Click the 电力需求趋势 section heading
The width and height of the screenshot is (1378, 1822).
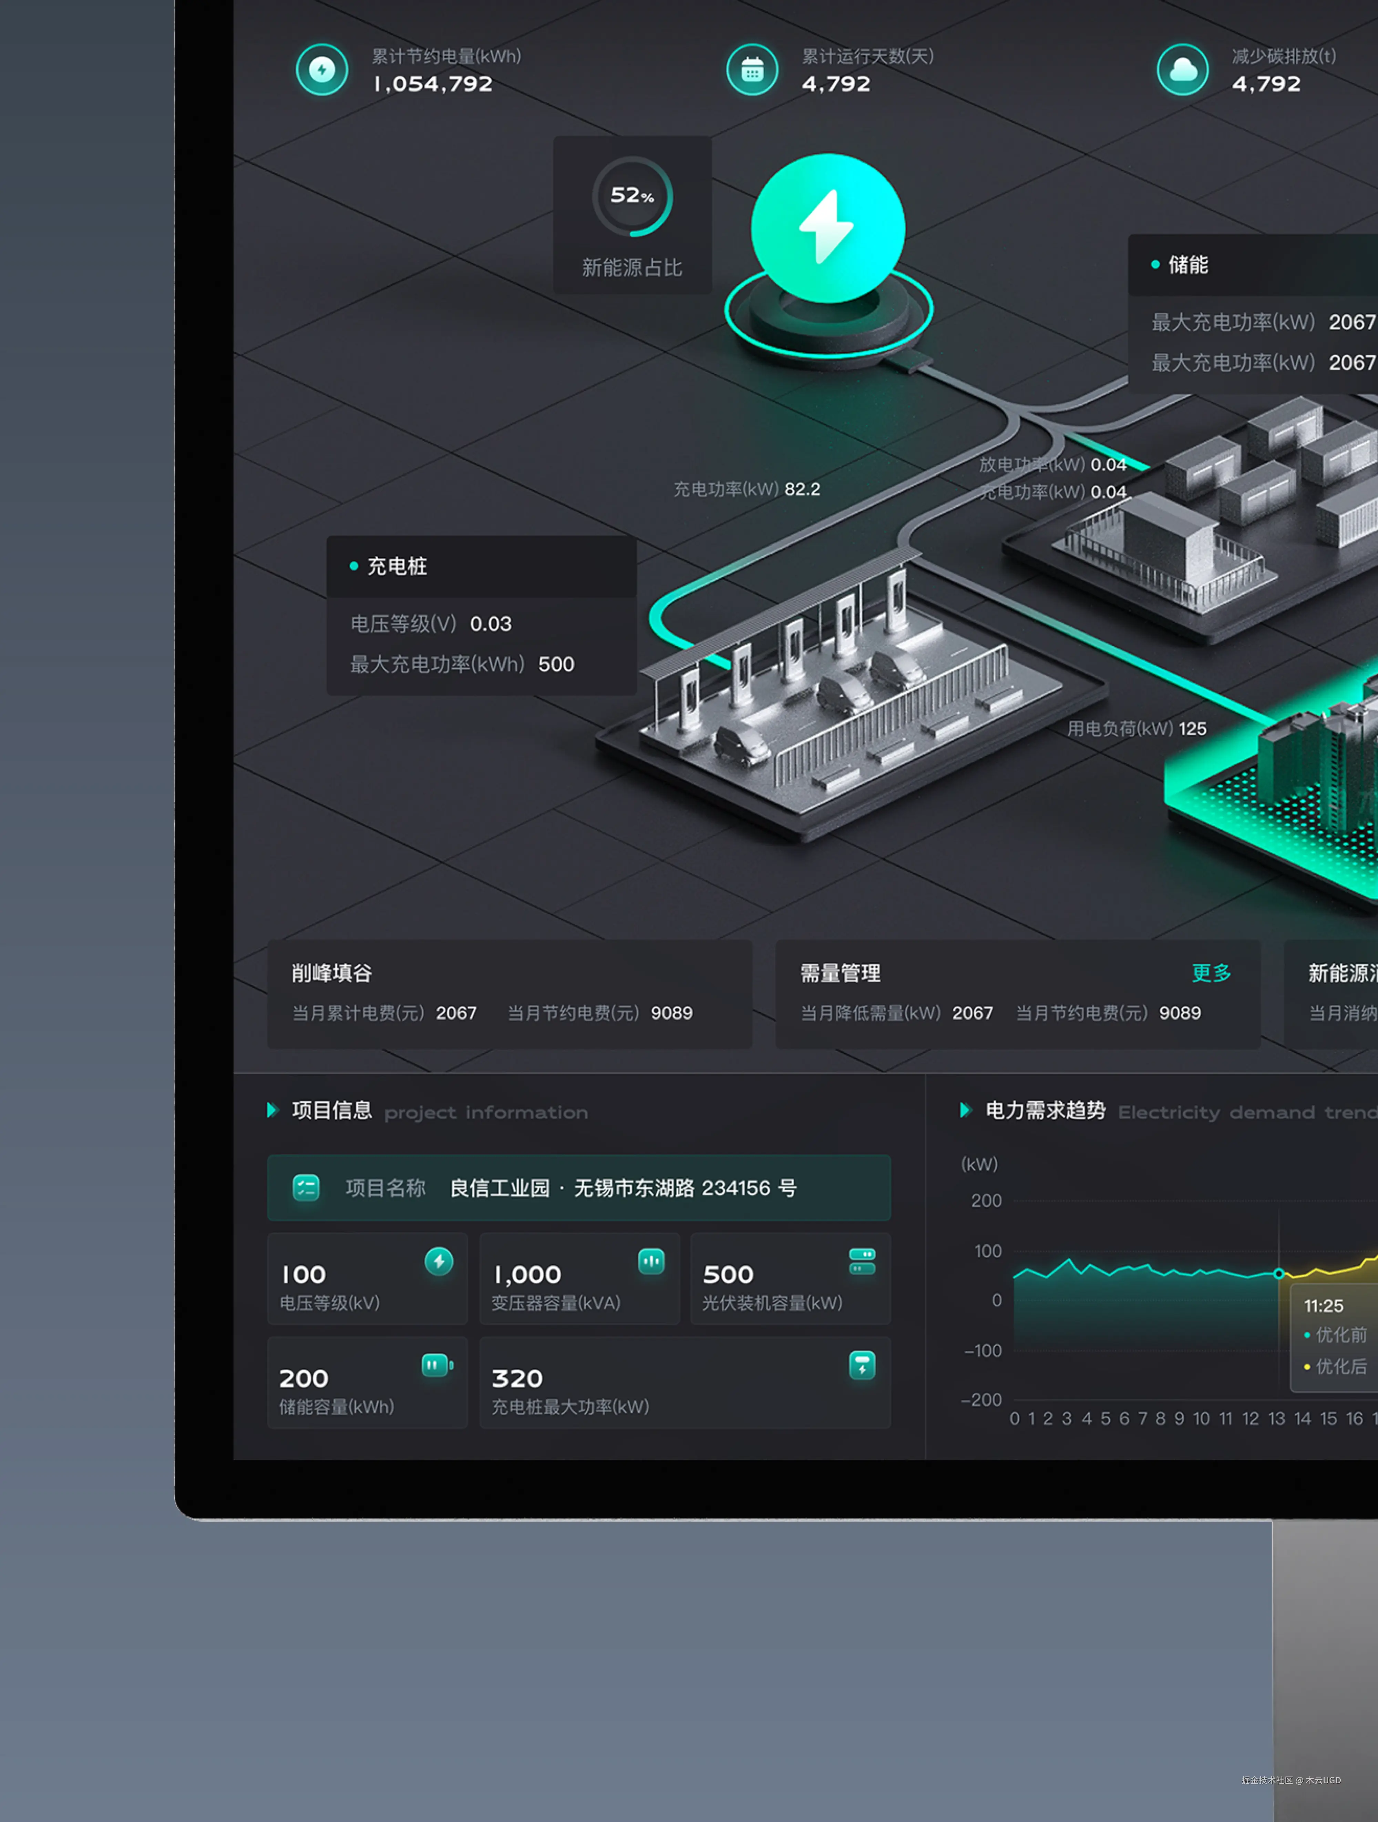(x=1046, y=1110)
